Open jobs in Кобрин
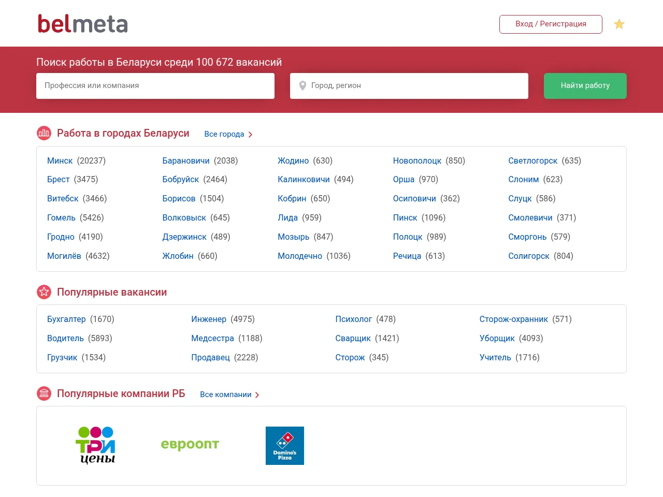 (292, 198)
